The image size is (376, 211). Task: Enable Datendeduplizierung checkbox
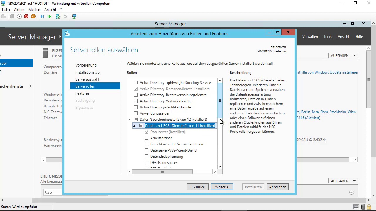pos(146,156)
